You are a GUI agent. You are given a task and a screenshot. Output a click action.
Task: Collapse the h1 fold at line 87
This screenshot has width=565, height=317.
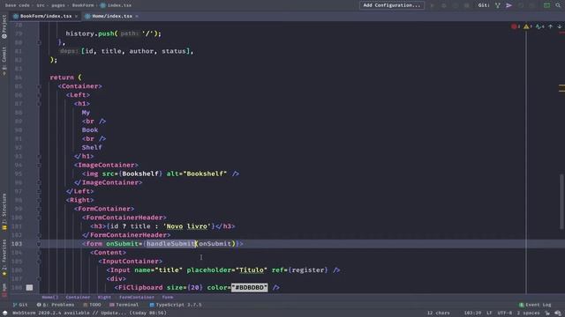(x=39, y=104)
